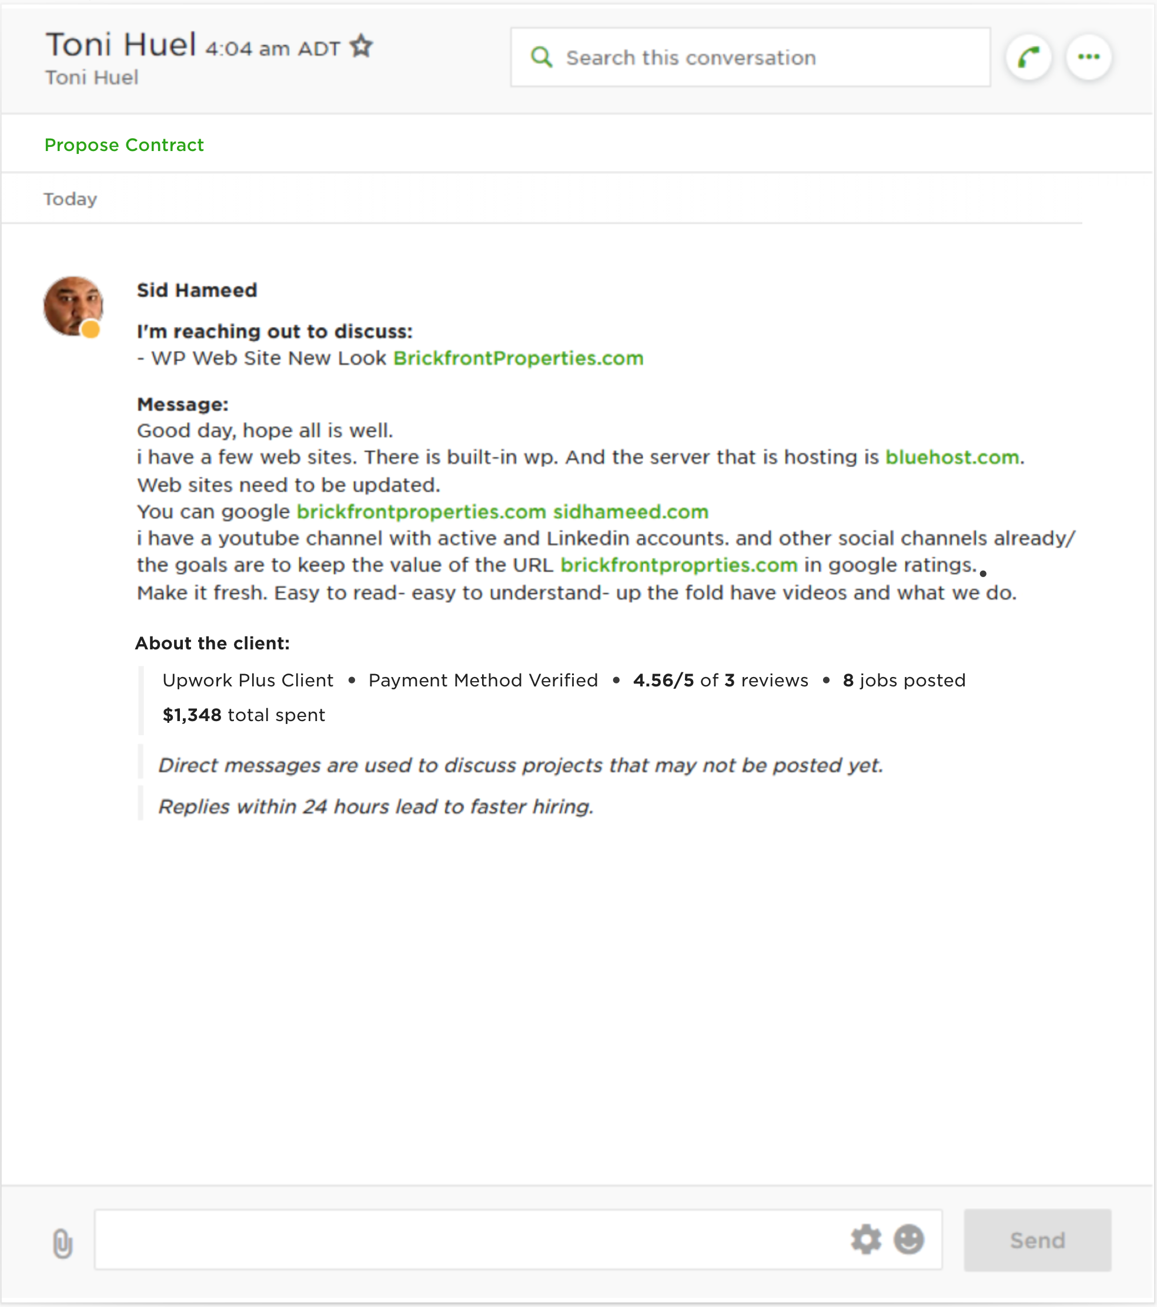Open message settings gear icon
The width and height of the screenshot is (1157, 1307).
pos(866,1240)
